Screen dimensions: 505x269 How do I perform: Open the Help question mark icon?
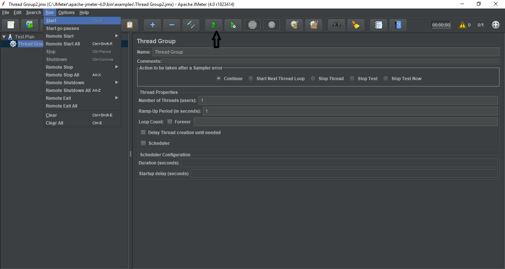(x=398, y=25)
